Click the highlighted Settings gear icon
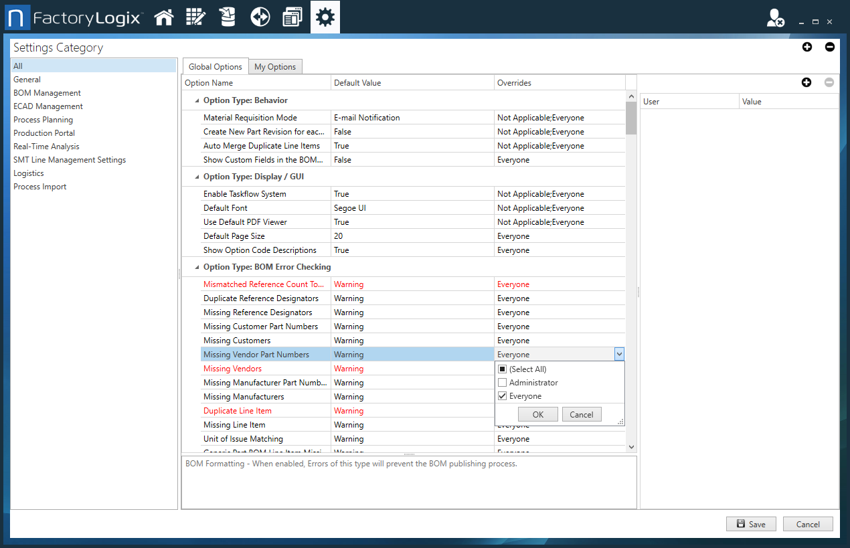The width and height of the screenshot is (850, 548). click(x=325, y=17)
